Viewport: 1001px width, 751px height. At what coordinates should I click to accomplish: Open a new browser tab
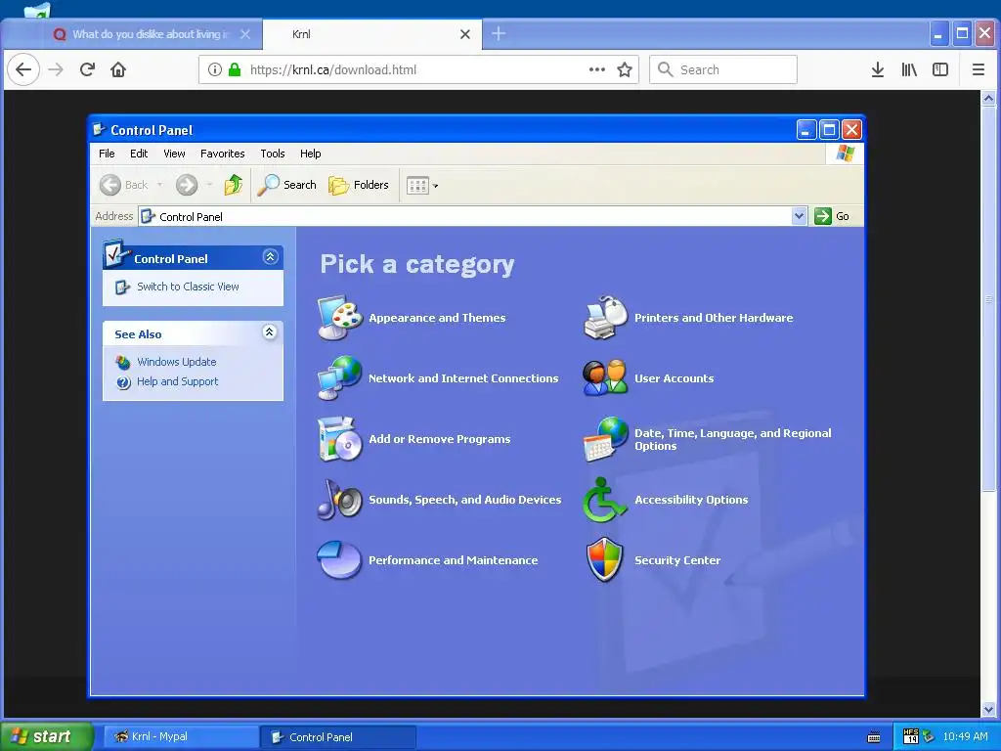pos(499,34)
